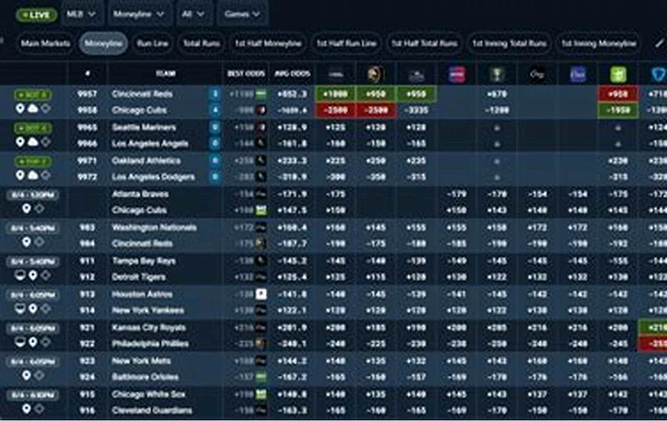Sort by the BEST ODDS column header

(x=246, y=74)
